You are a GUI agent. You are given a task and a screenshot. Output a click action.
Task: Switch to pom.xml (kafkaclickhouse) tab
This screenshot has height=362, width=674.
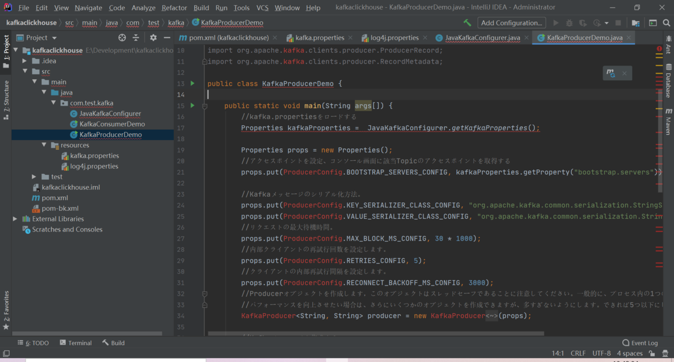click(229, 38)
